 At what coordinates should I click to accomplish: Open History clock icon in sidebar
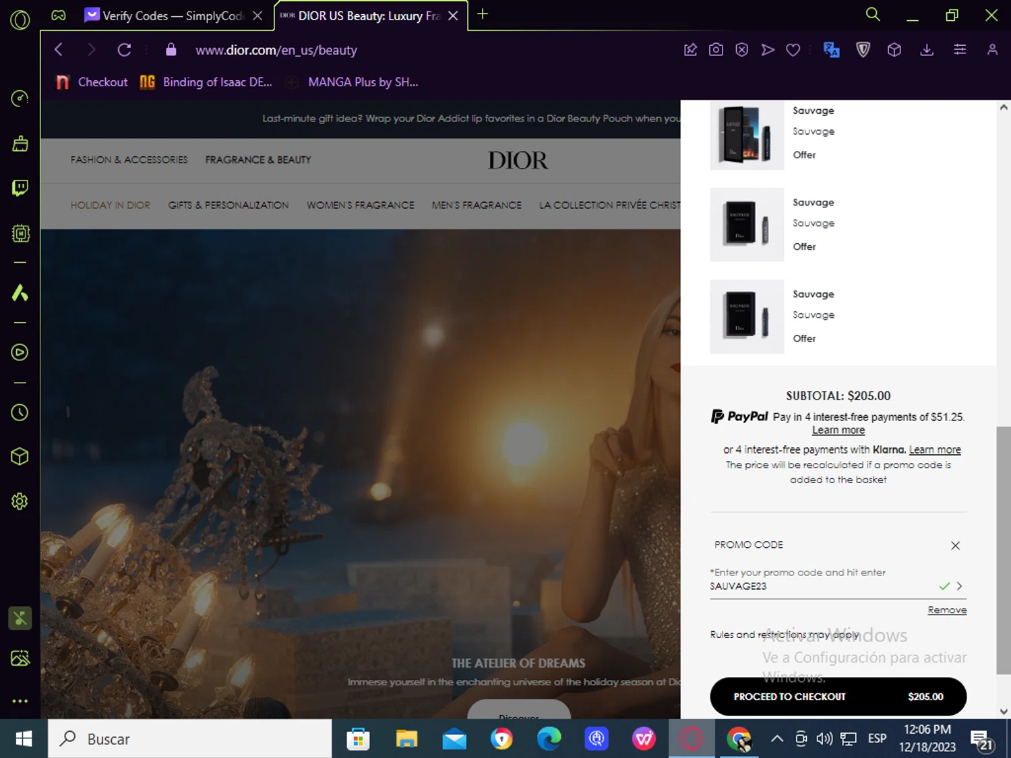20,412
